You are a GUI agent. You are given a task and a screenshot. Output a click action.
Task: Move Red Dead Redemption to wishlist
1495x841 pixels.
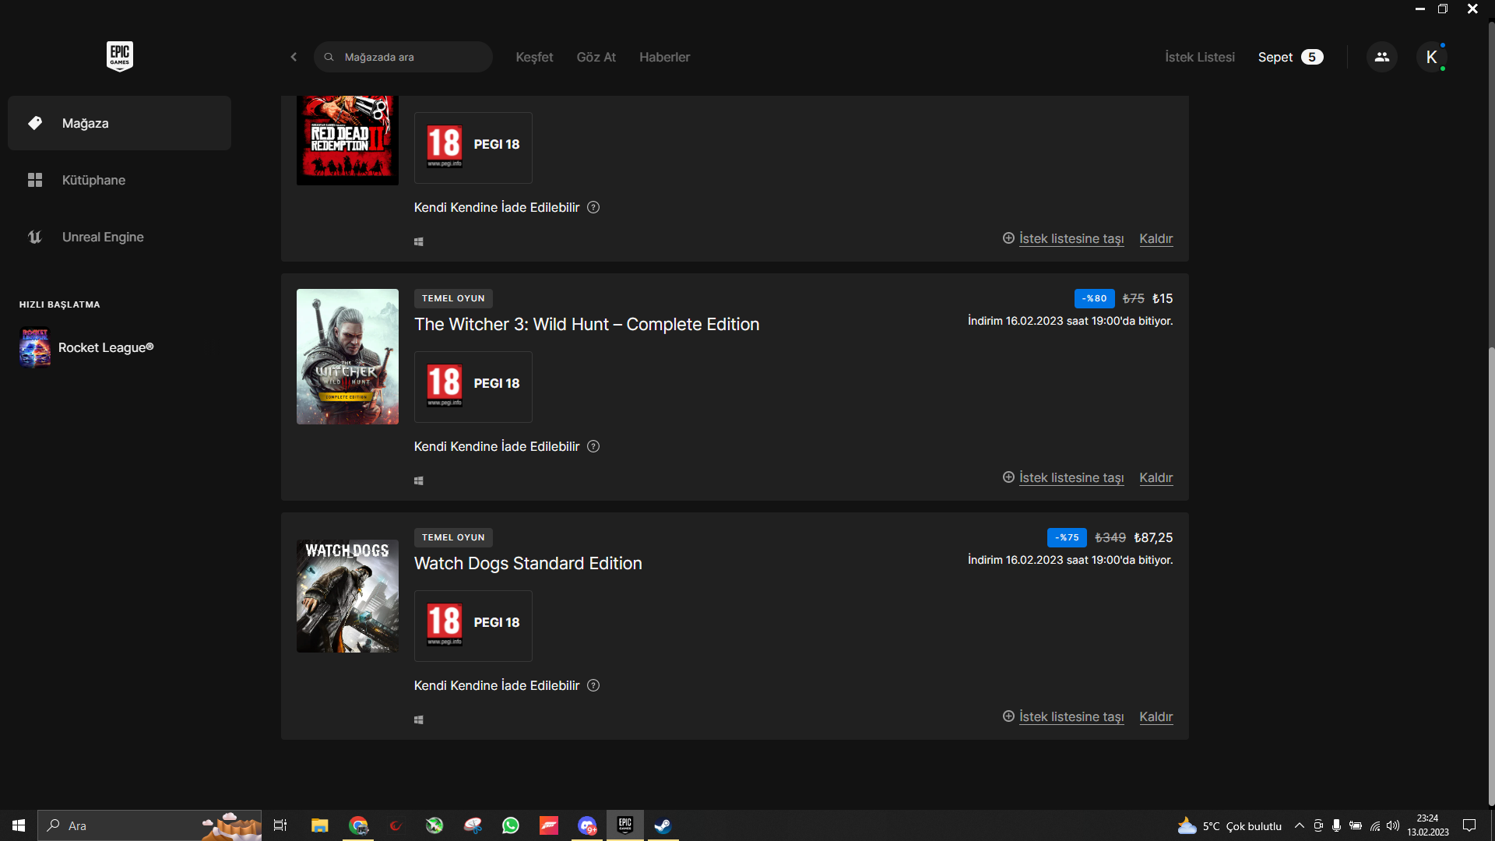pos(1063,238)
